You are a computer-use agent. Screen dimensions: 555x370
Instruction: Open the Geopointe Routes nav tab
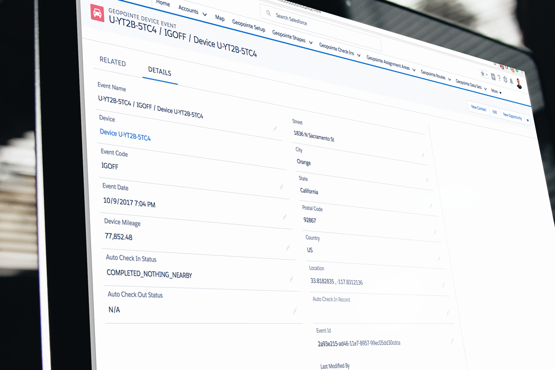[x=433, y=75]
